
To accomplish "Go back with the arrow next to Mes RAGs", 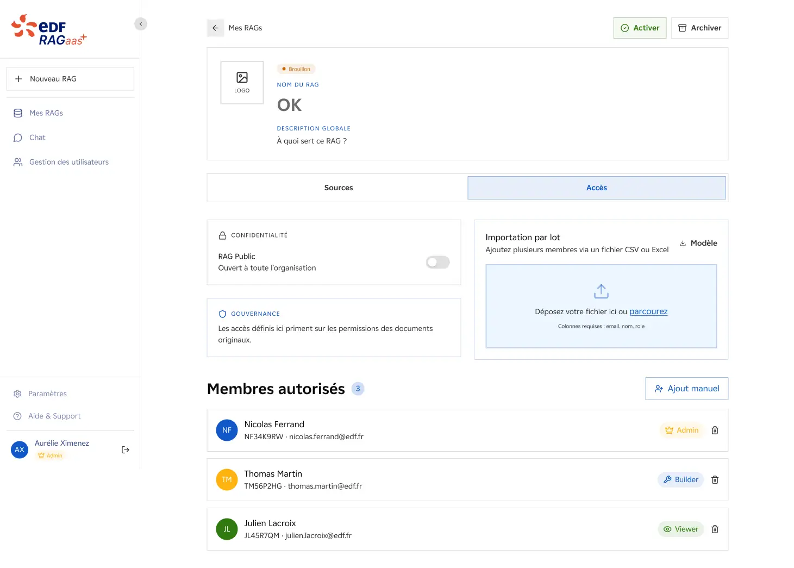I will [x=215, y=28].
